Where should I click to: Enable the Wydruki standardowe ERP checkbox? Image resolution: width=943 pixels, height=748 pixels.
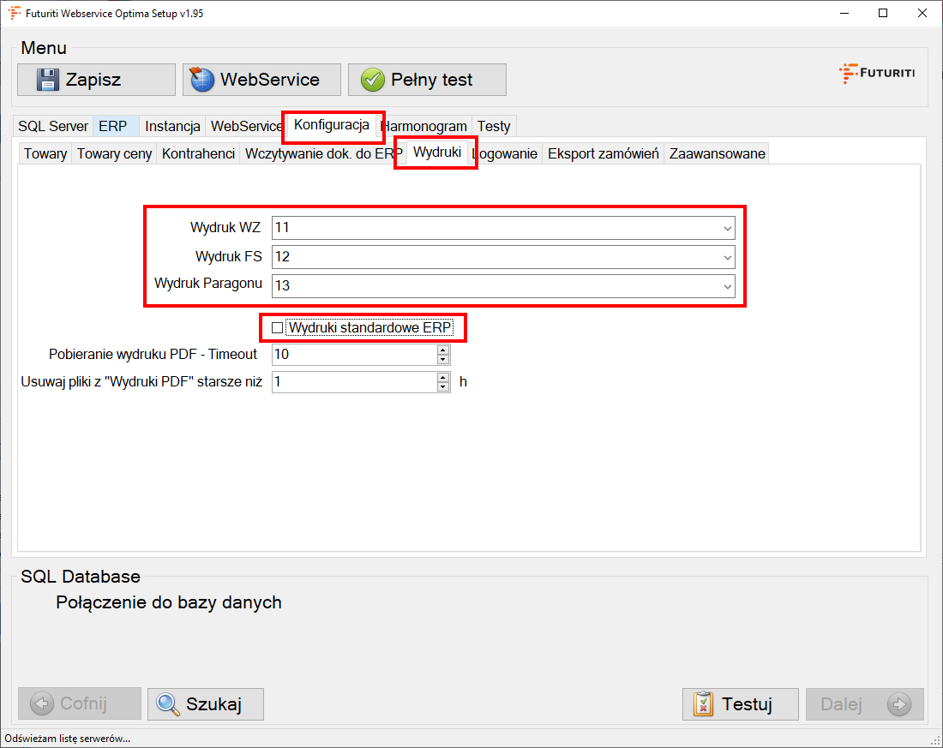click(x=277, y=328)
